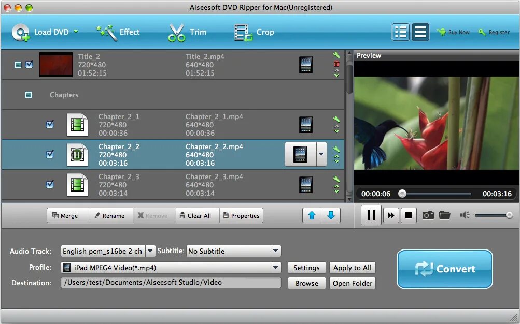Delete Title_2 with the trash icon
The width and height of the screenshot is (520, 324).
click(336, 64)
